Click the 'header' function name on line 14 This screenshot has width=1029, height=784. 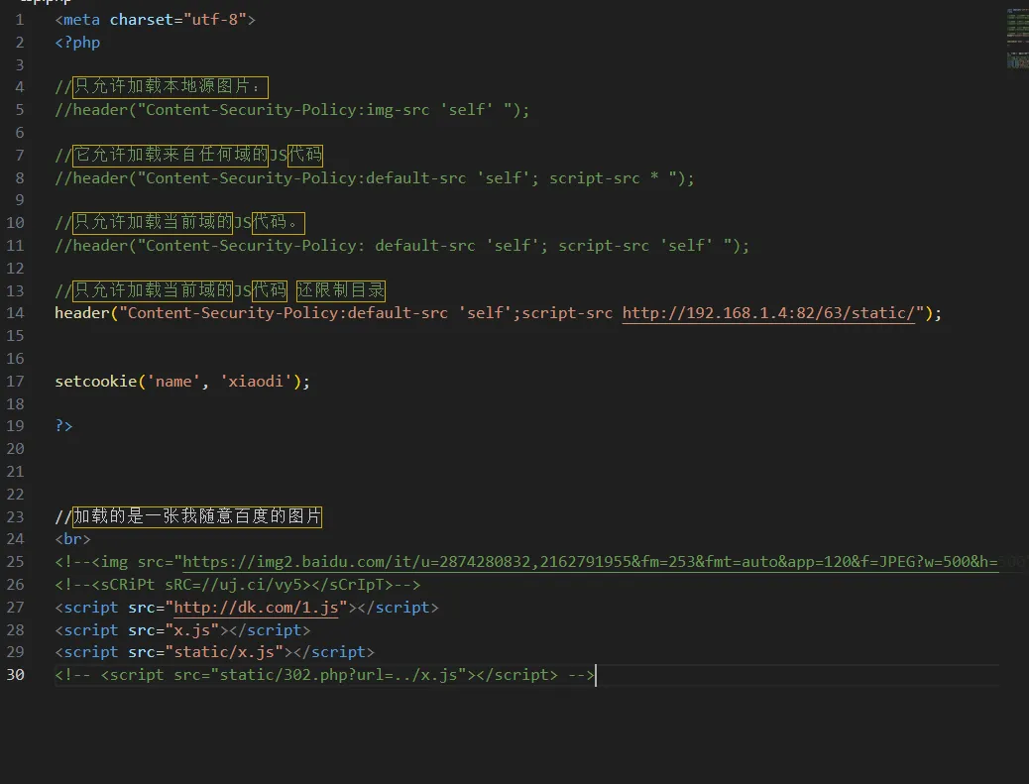coord(82,313)
